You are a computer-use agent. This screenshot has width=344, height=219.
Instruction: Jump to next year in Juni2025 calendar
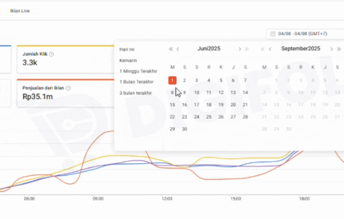click(x=246, y=49)
